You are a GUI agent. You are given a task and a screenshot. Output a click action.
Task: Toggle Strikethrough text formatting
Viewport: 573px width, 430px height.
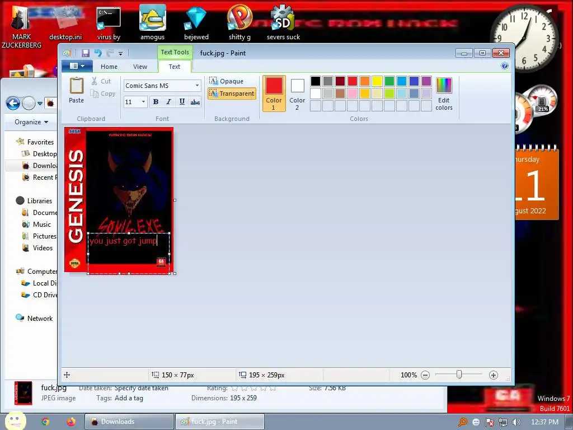(x=195, y=102)
